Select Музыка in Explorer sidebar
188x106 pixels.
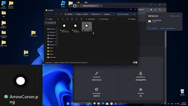click(x=51, y=38)
